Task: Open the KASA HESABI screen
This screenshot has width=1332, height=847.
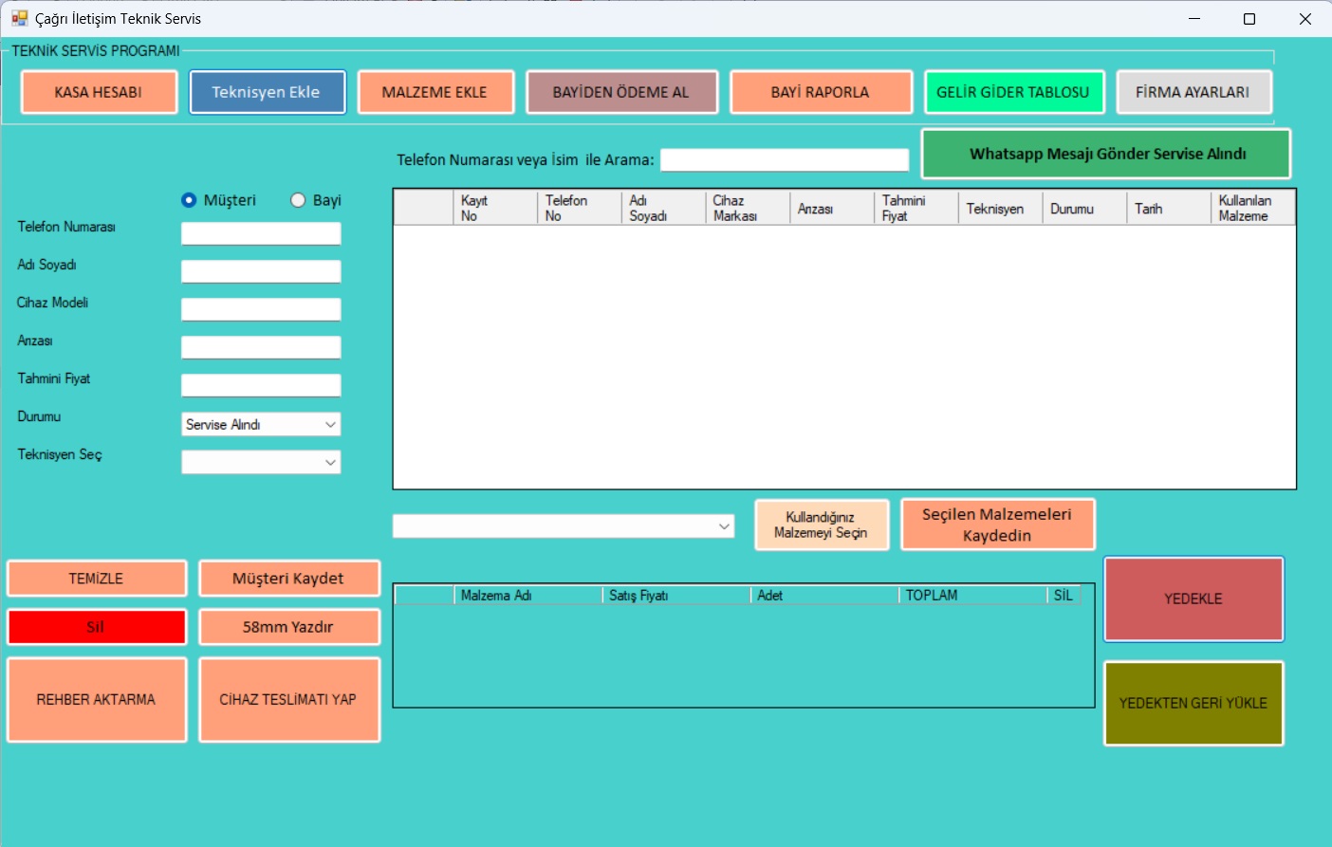Action: click(99, 92)
